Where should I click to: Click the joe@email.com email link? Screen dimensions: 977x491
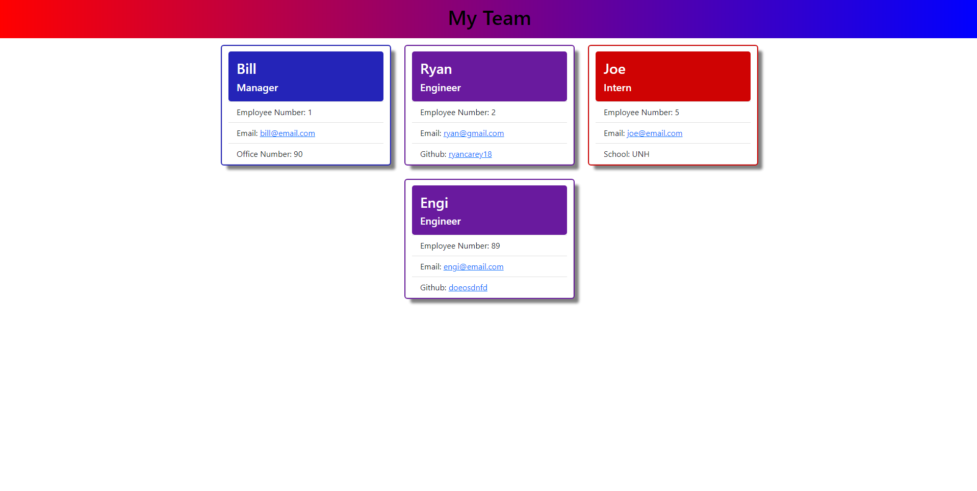click(x=654, y=133)
